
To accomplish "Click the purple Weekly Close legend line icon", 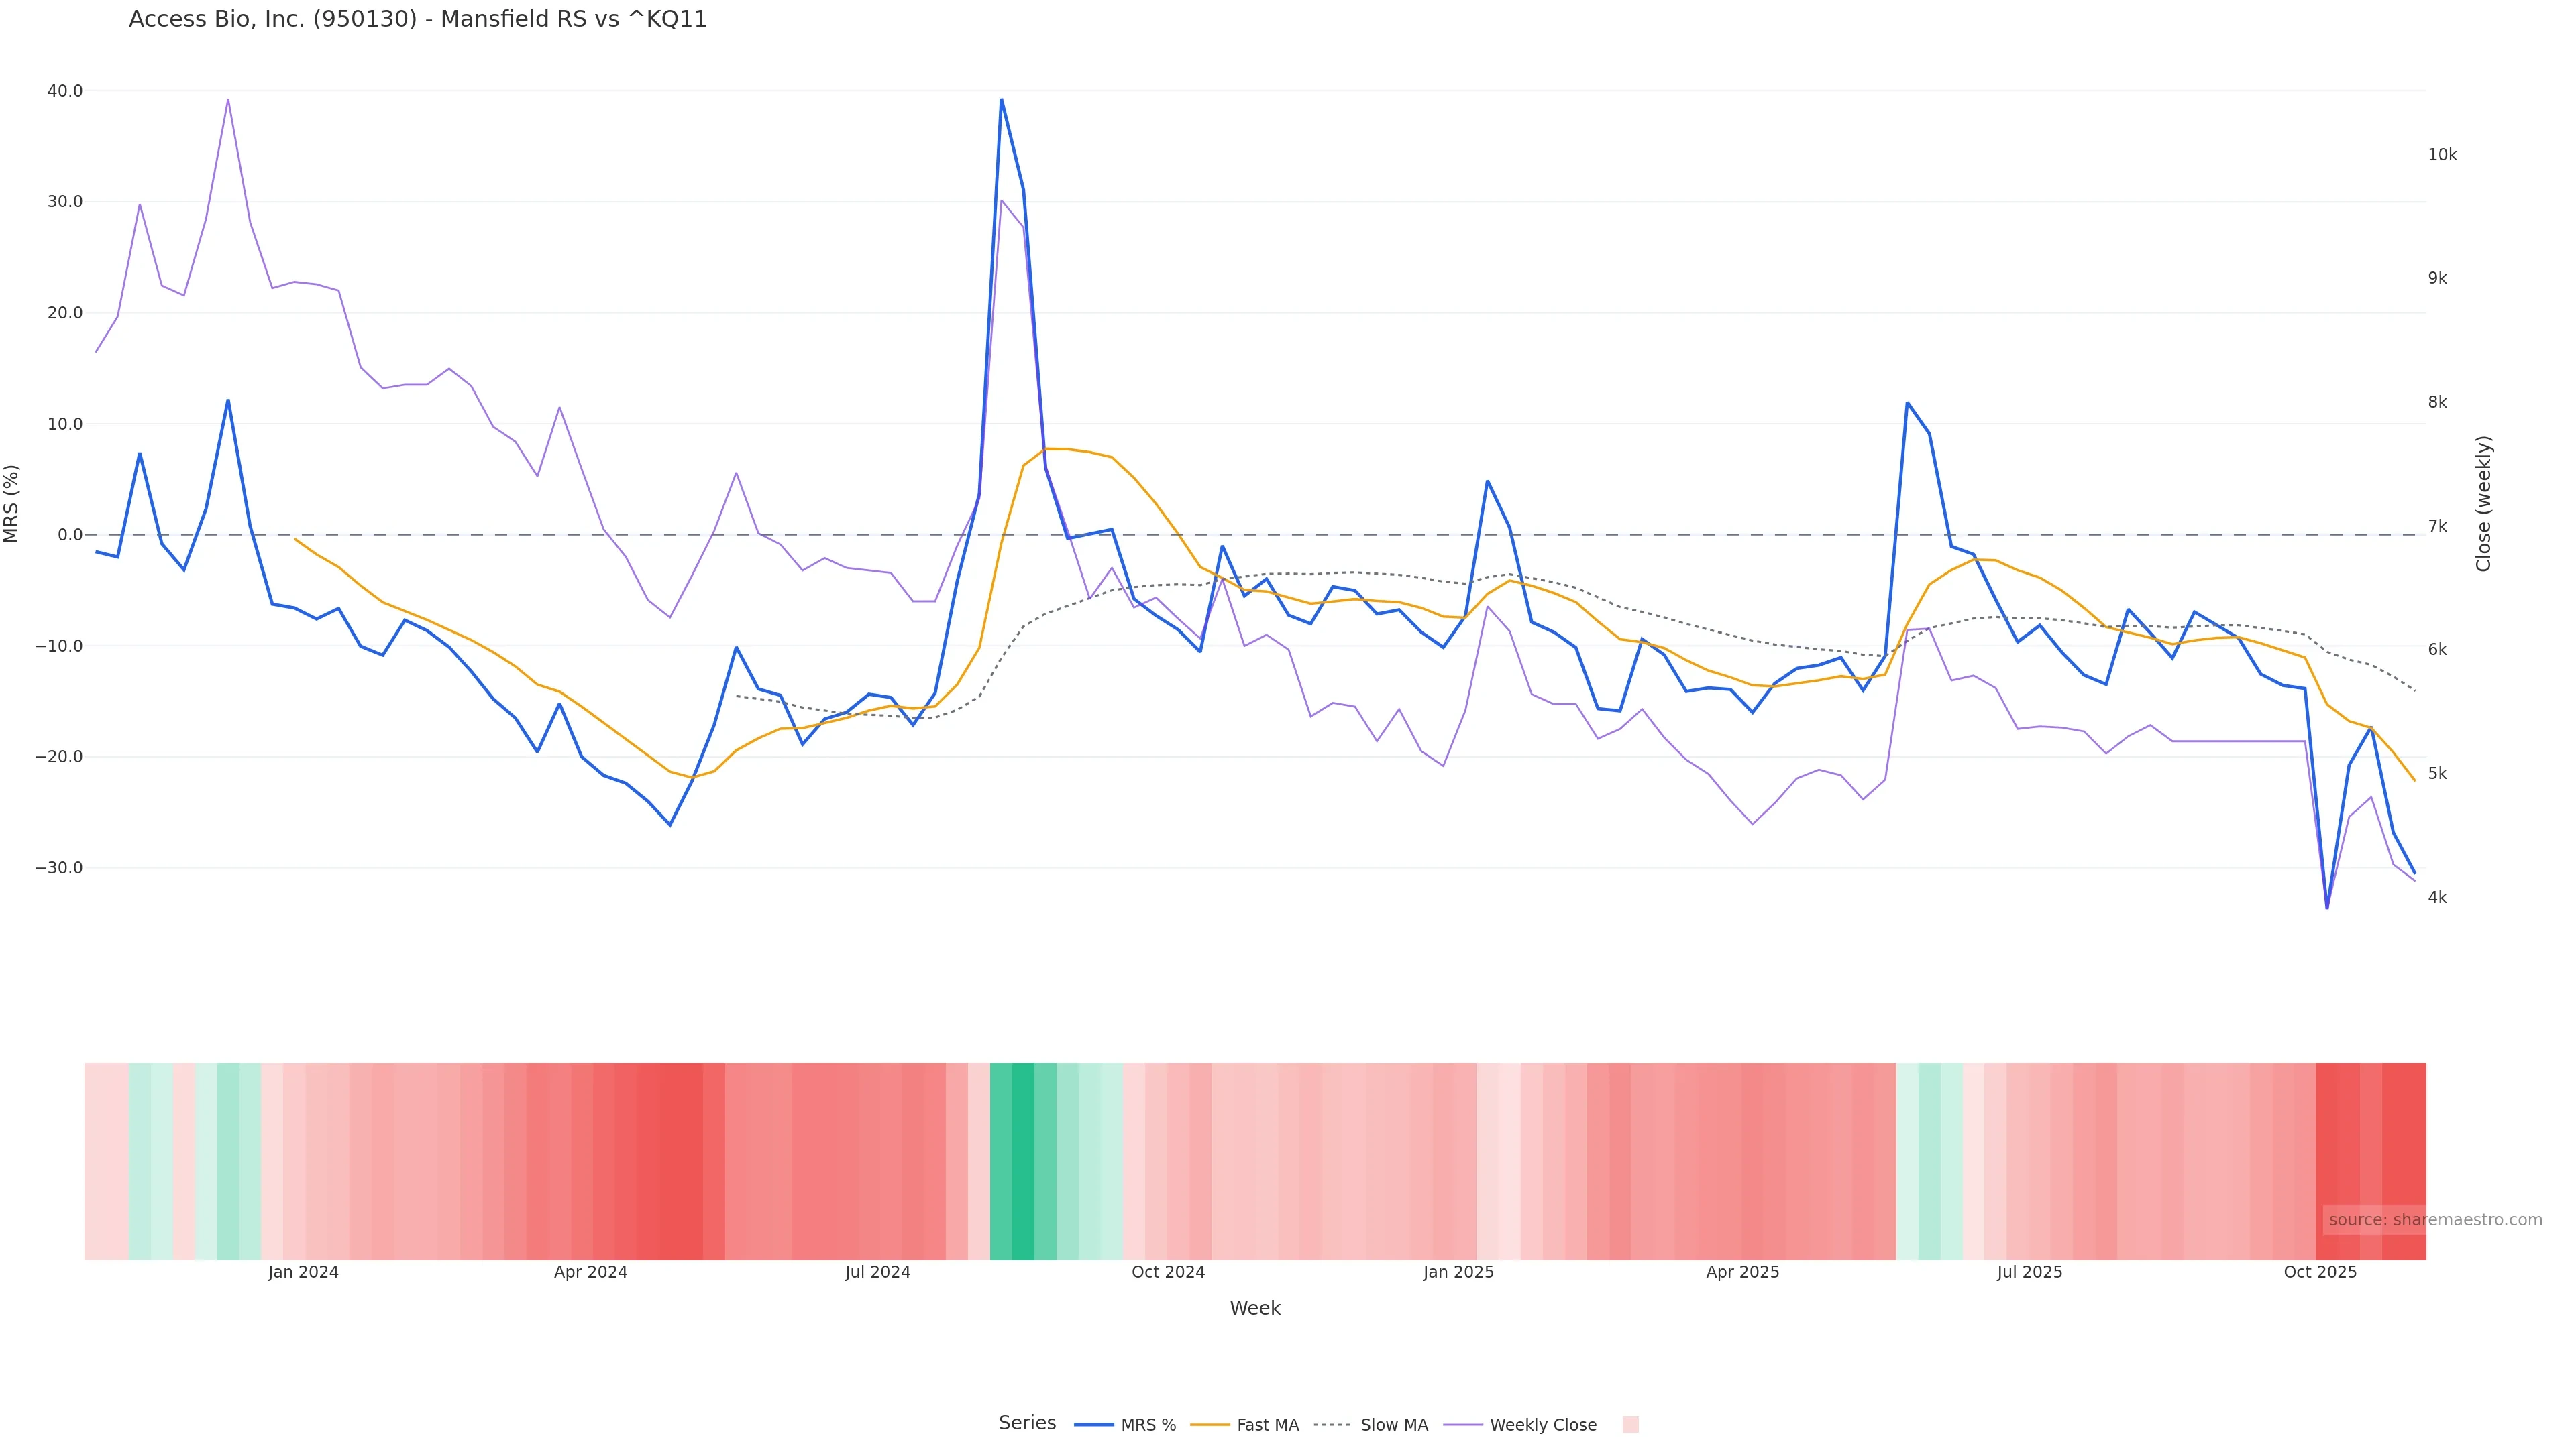I will [1463, 1425].
